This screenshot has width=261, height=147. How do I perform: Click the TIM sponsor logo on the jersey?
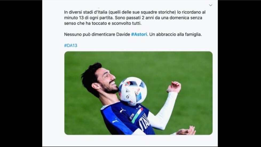(x=132, y=116)
